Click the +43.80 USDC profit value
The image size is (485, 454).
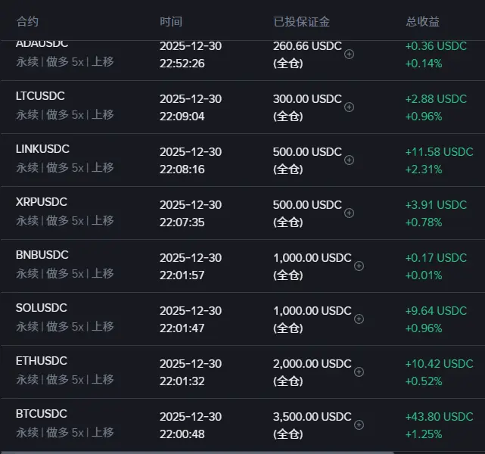pos(439,416)
